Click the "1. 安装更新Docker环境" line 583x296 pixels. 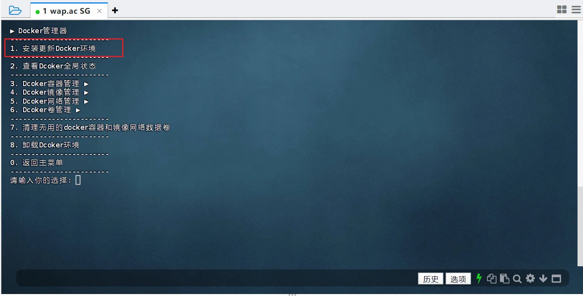(x=53, y=48)
